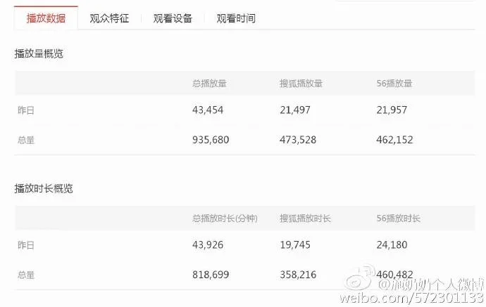This screenshot has width=486, height=307.
Task: Click the Sohu total plays value 473,528
Action: point(298,140)
